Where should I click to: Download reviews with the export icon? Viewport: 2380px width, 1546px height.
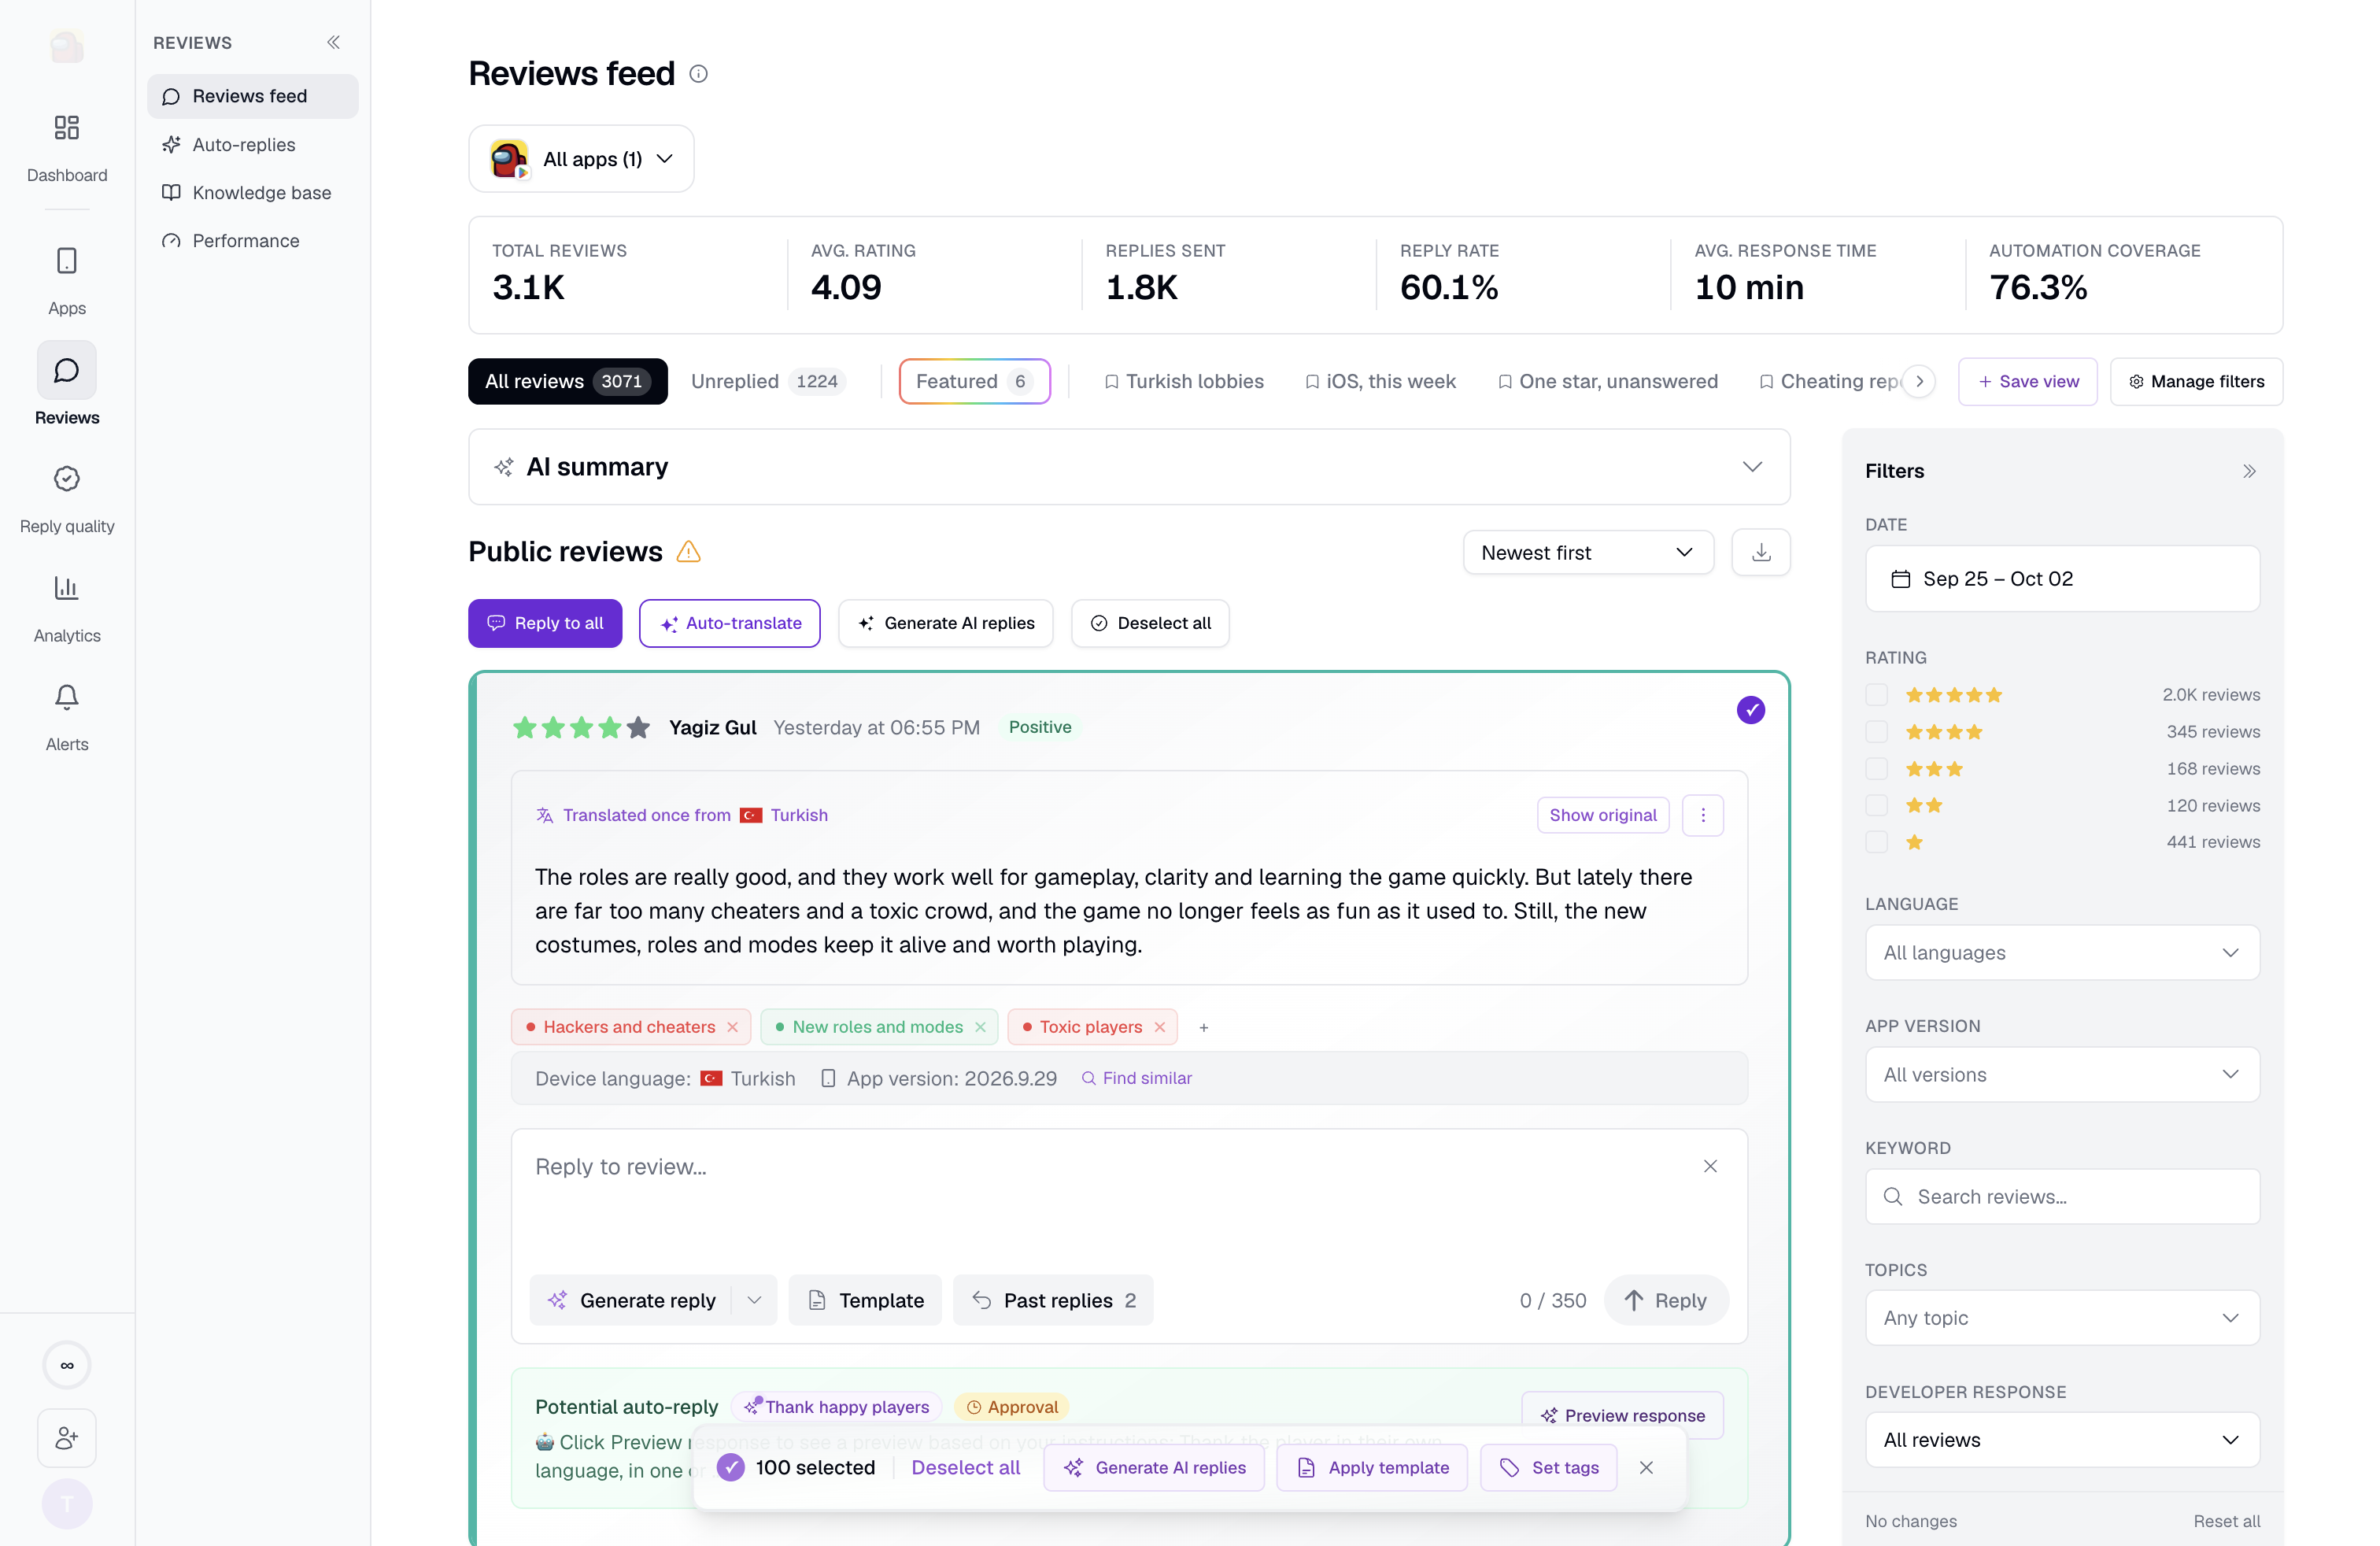tap(1760, 552)
